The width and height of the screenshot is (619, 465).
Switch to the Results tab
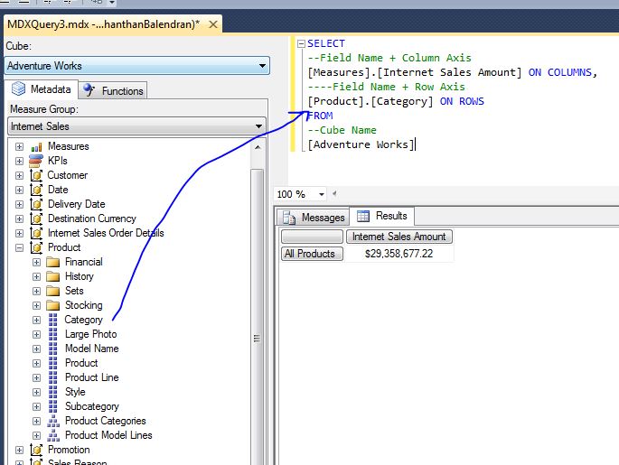tap(381, 216)
